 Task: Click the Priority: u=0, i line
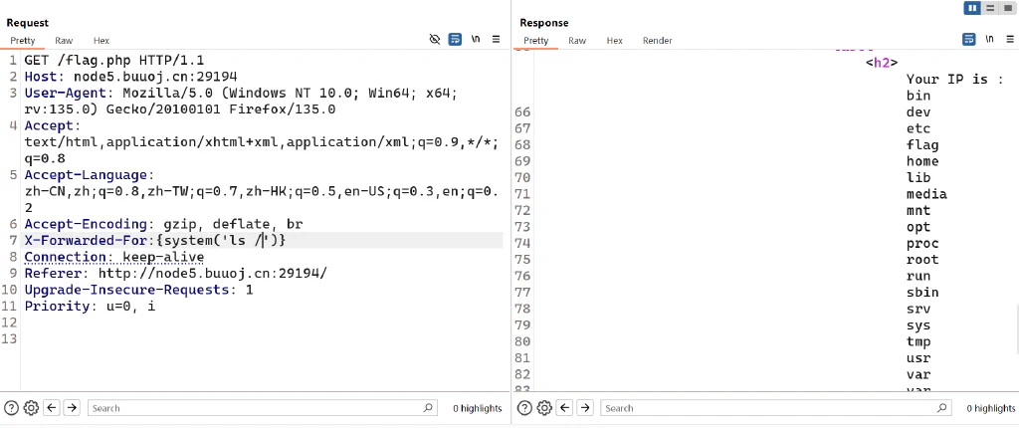[x=90, y=306]
